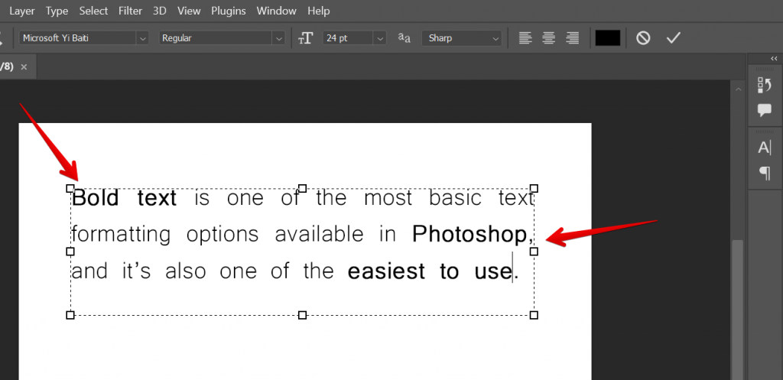Cancel current text edits

(643, 37)
